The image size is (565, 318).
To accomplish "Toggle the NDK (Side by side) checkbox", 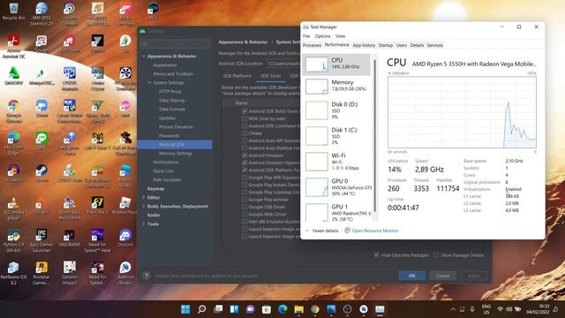I will (245, 118).
